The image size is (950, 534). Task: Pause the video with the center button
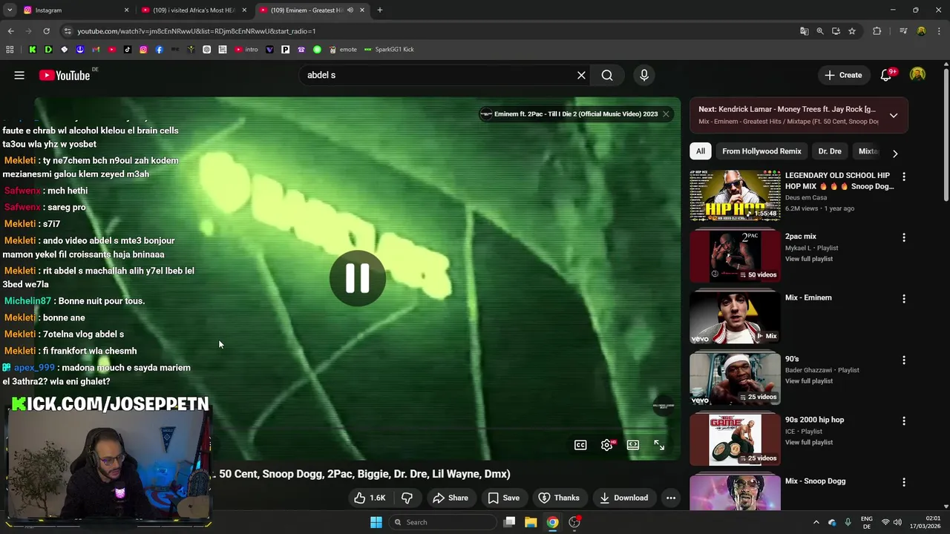click(x=358, y=278)
